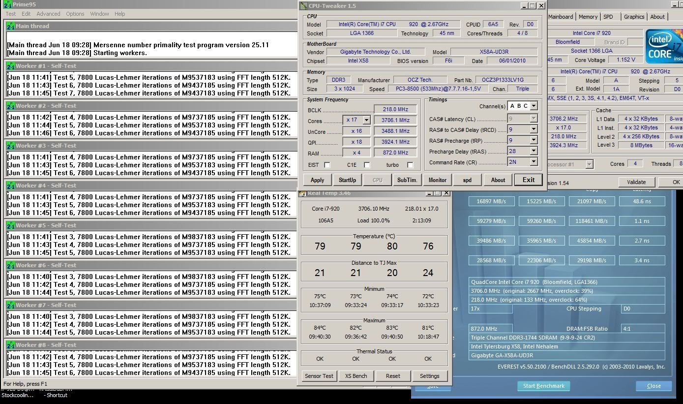Switch to CPU-Z Memory tab
Image resolution: width=683 pixels, height=404 pixels.
(x=588, y=17)
